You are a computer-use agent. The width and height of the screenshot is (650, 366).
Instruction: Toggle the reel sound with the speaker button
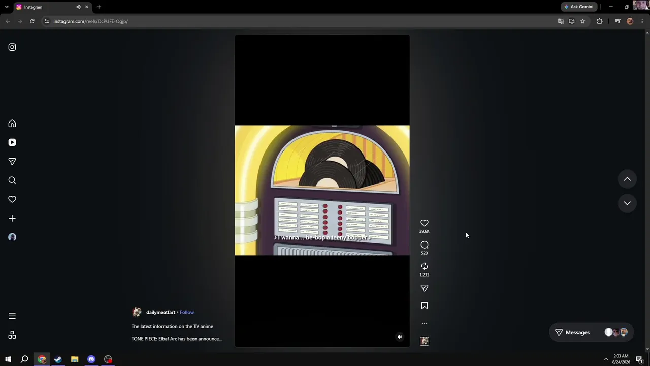click(x=400, y=337)
